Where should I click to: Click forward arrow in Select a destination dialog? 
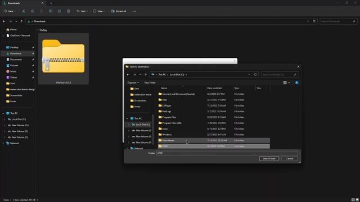pos(134,75)
